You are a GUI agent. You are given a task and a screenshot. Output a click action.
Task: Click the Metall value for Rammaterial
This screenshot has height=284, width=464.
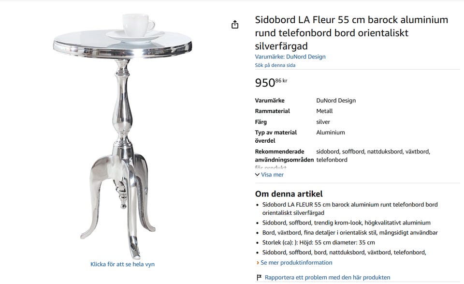(324, 111)
